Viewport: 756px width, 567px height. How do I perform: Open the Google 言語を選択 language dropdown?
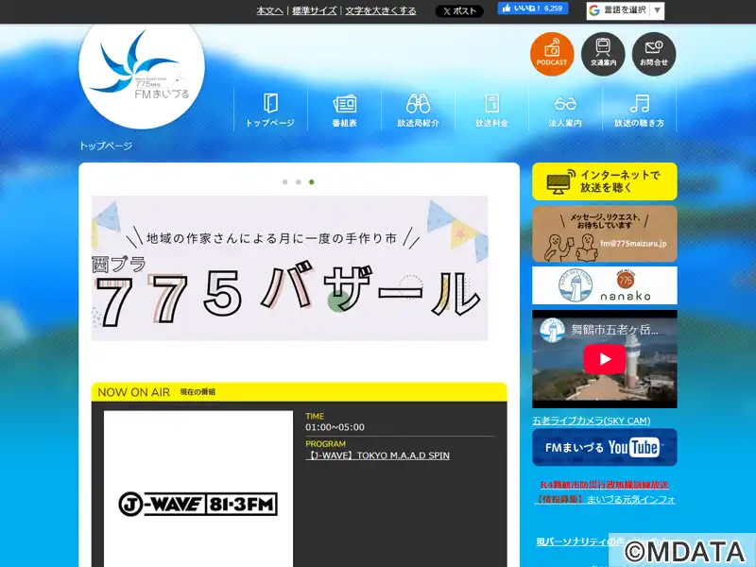tap(625, 10)
